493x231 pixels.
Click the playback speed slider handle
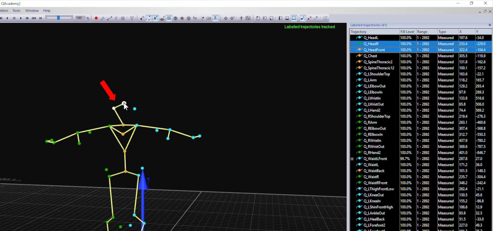[x=58, y=18]
